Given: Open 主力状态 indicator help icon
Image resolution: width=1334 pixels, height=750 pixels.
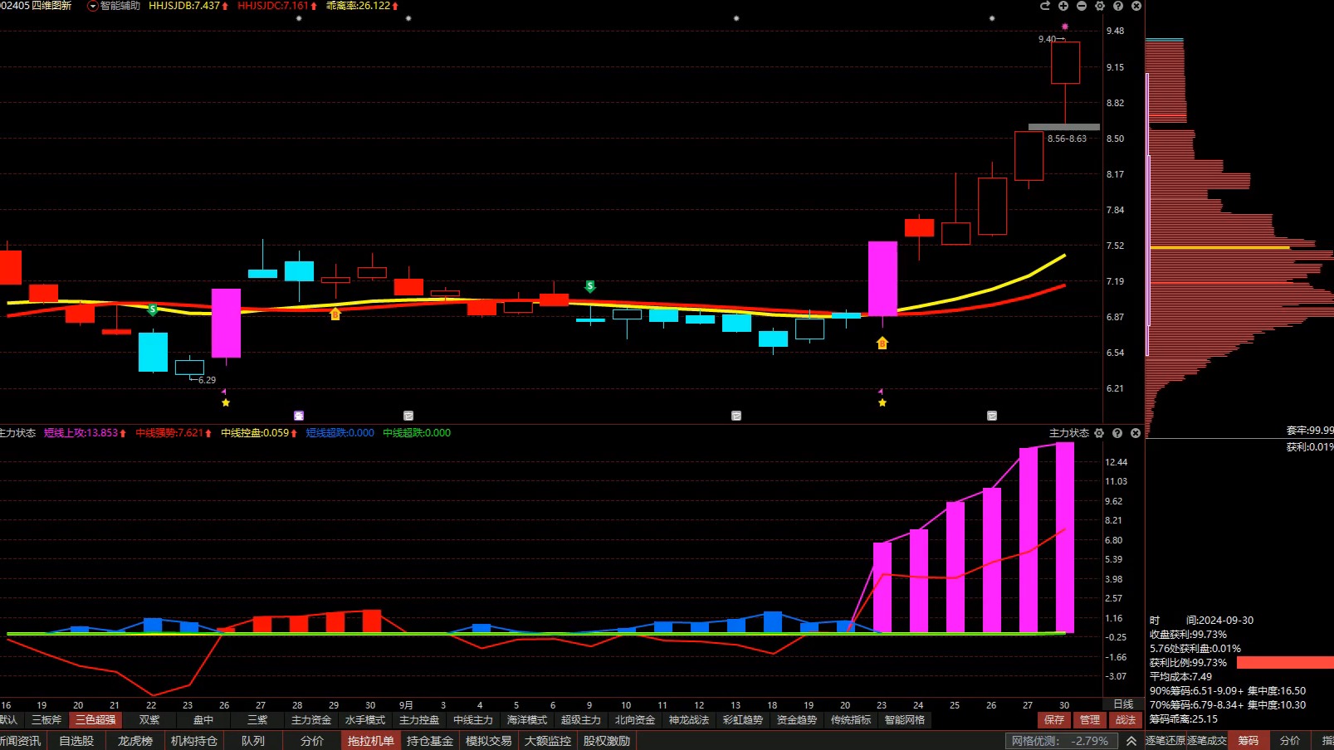Looking at the screenshot, I should click(x=1117, y=433).
